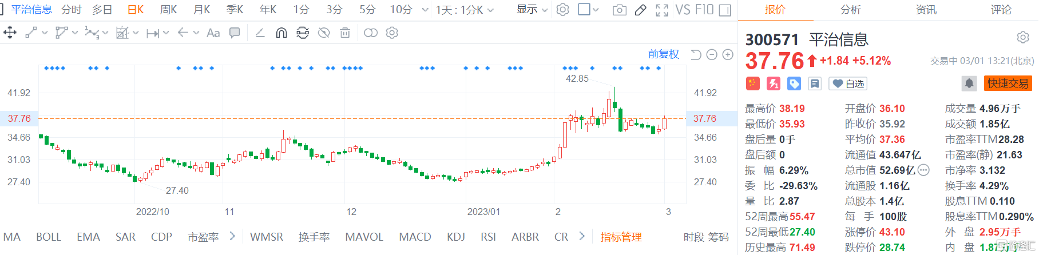Click the 指标管理 link
The width and height of the screenshot is (1039, 255).
point(621,237)
